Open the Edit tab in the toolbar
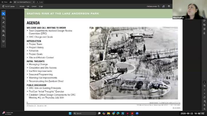This screenshot has width=207, height=116. pyautogui.click(x=28, y=6)
